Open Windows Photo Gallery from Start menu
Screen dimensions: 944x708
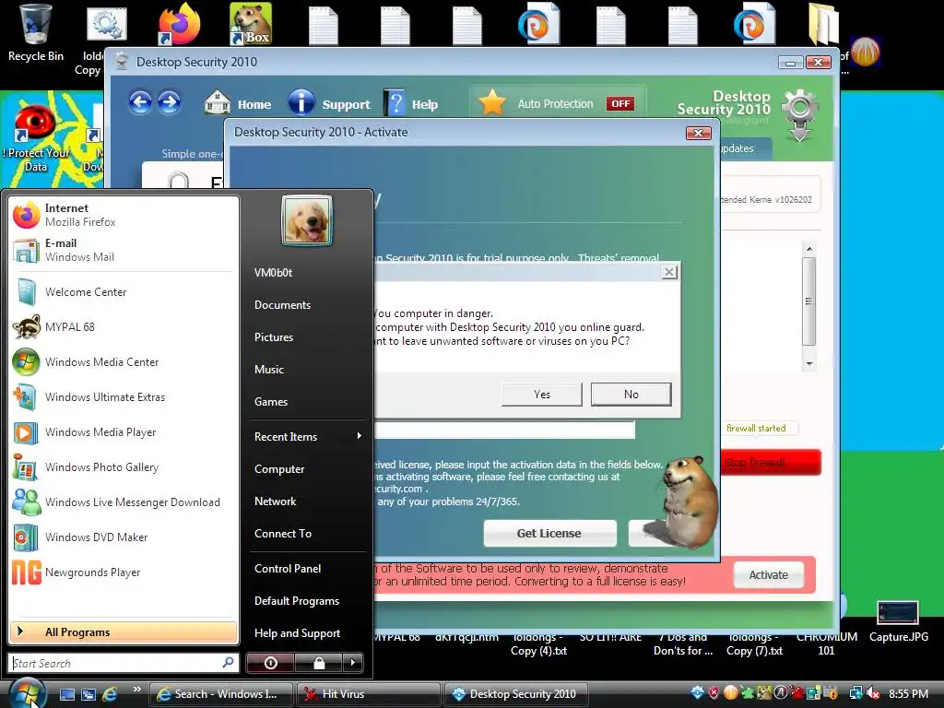123,467
